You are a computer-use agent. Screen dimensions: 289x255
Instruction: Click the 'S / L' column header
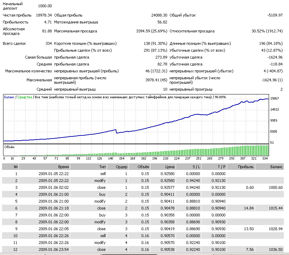click(x=188, y=167)
